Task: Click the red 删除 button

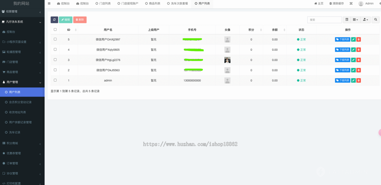Action: tap(80, 20)
